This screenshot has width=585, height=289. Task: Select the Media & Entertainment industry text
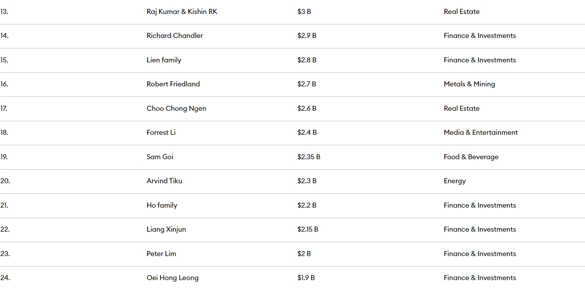[481, 132]
